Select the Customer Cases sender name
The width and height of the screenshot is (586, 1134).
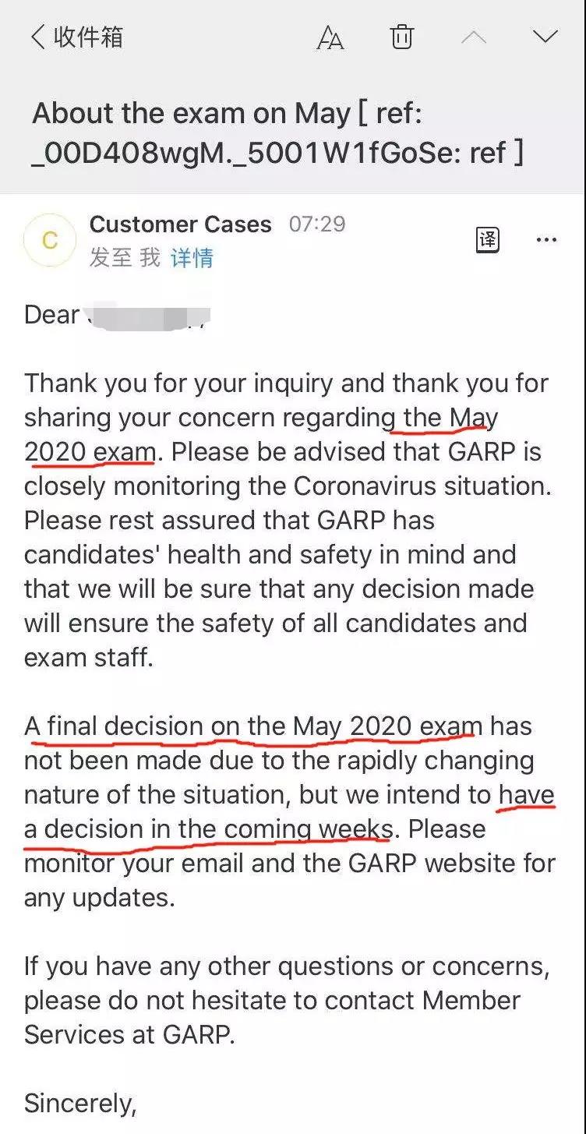181,224
